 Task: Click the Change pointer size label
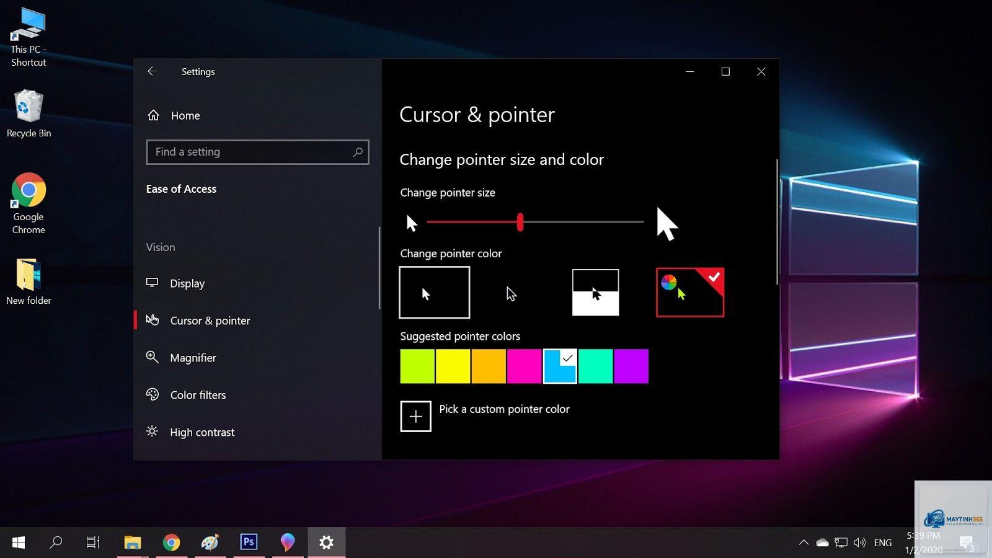click(448, 193)
